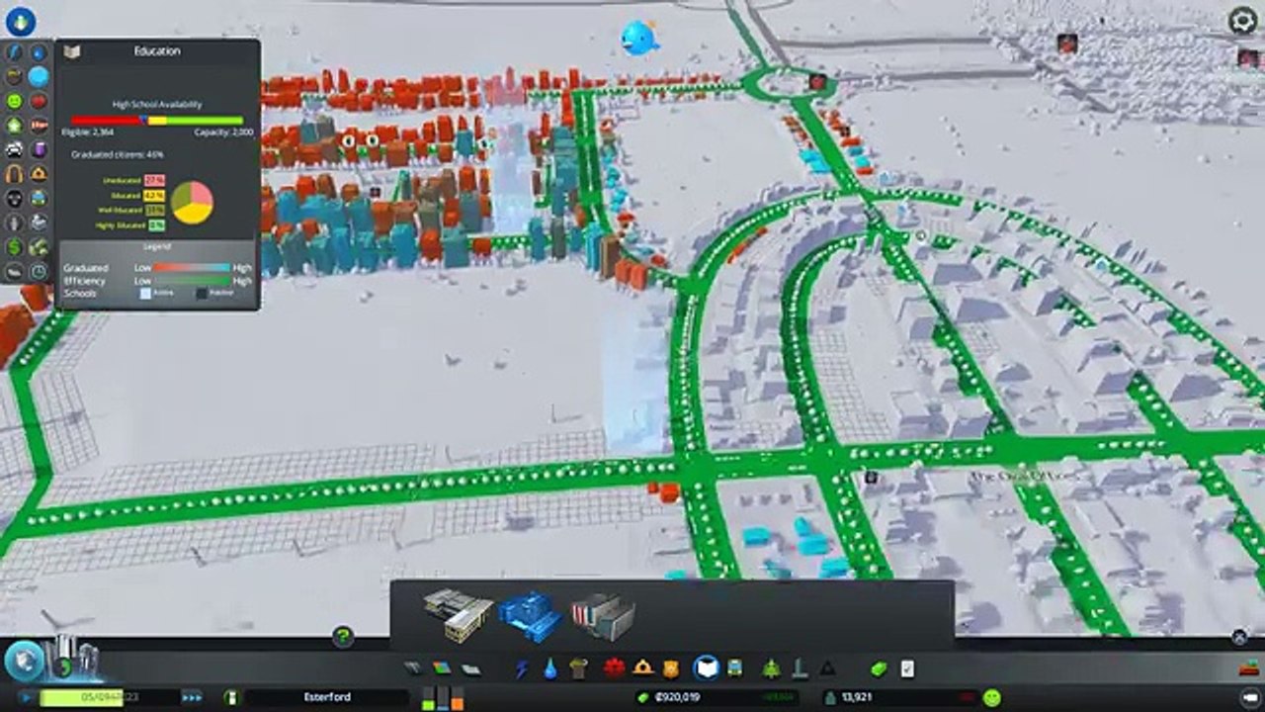Show the Population person info view

pyautogui.click(x=15, y=222)
